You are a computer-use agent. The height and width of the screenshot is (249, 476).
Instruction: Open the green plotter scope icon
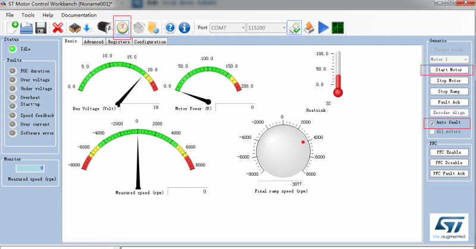(x=337, y=28)
